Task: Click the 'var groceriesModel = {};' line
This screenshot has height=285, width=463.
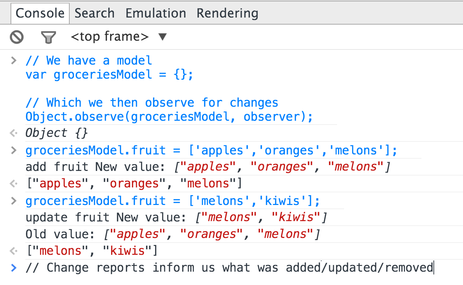Action: (x=109, y=75)
